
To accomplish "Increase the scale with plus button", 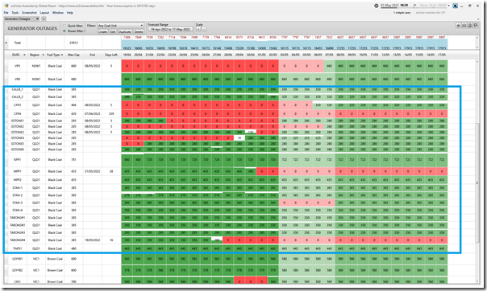I will (199, 29).
